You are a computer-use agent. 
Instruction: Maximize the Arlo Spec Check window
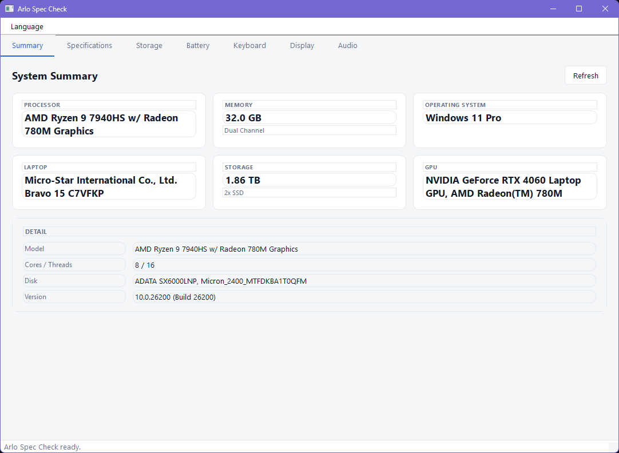tap(579, 9)
